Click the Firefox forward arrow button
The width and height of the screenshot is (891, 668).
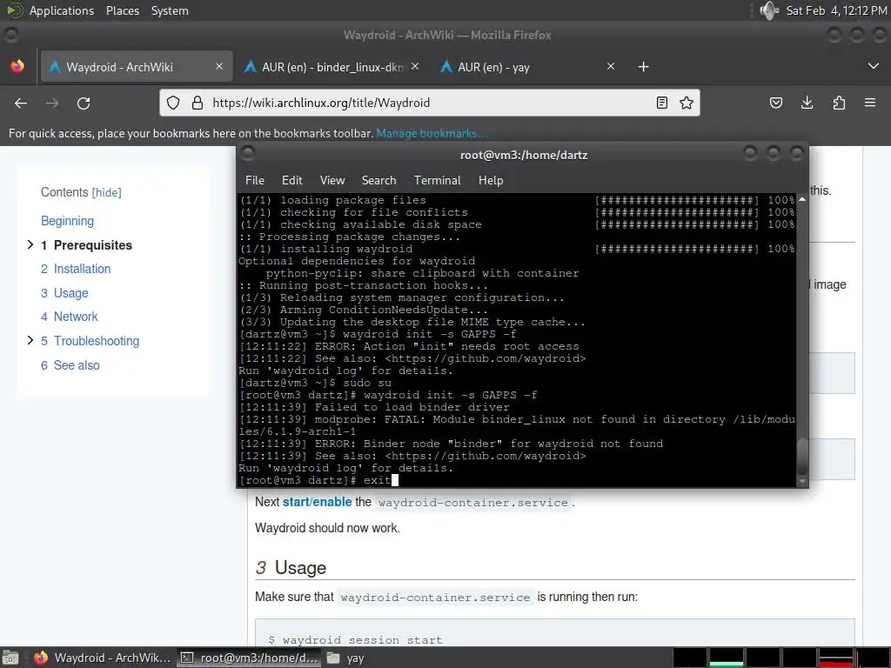pyautogui.click(x=52, y=103)
